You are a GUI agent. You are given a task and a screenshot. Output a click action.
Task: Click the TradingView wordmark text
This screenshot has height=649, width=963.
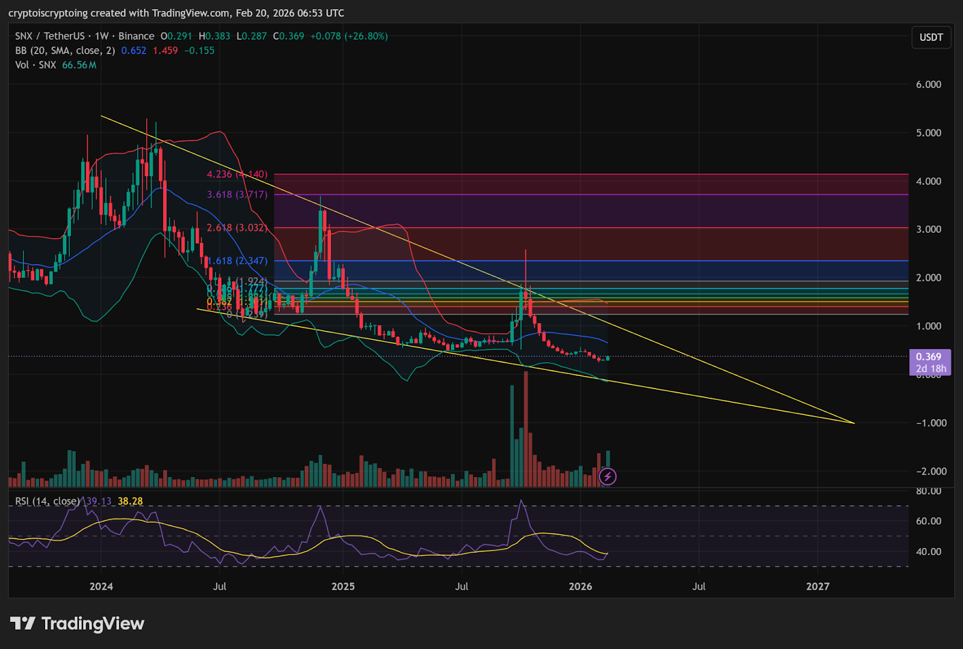pyautogui.click(x=93, y=624)
